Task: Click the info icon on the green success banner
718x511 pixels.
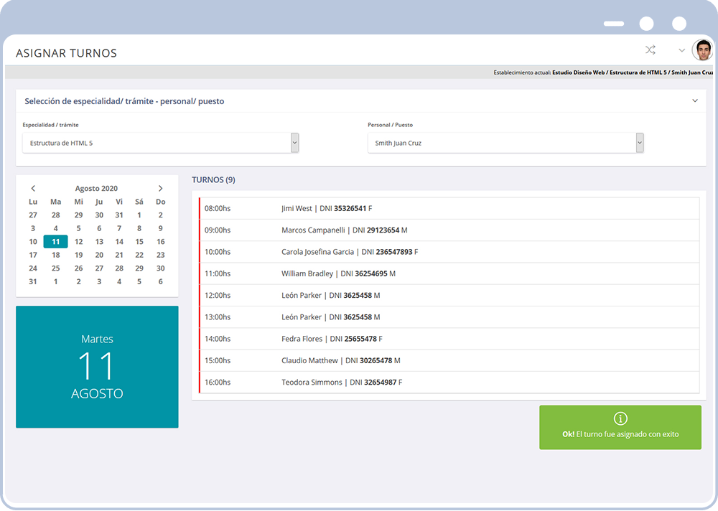Action: point(620,418)
